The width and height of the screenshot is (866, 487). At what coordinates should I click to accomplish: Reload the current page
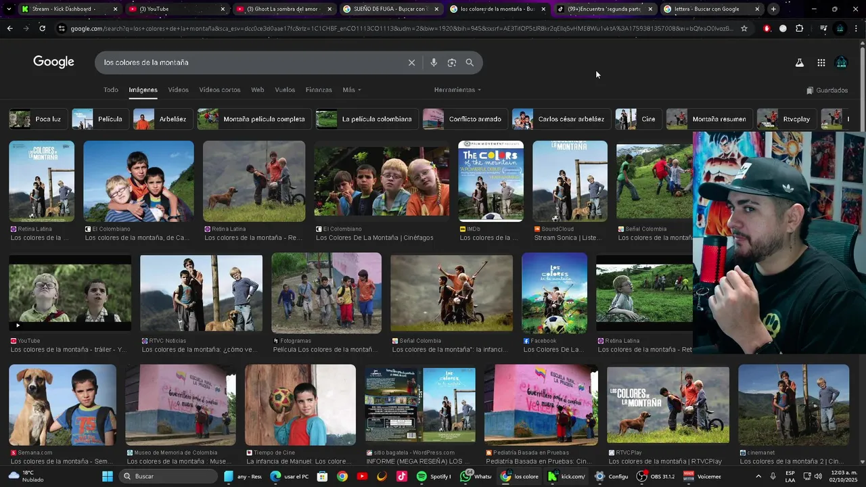pyautogui.click(x=42, y=28)
